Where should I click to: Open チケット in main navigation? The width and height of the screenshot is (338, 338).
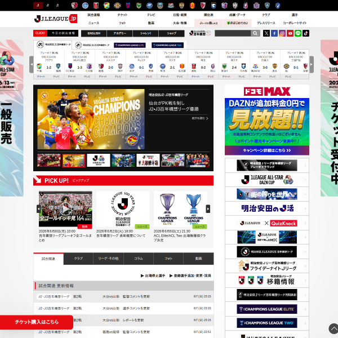click(x=122, y=15)
